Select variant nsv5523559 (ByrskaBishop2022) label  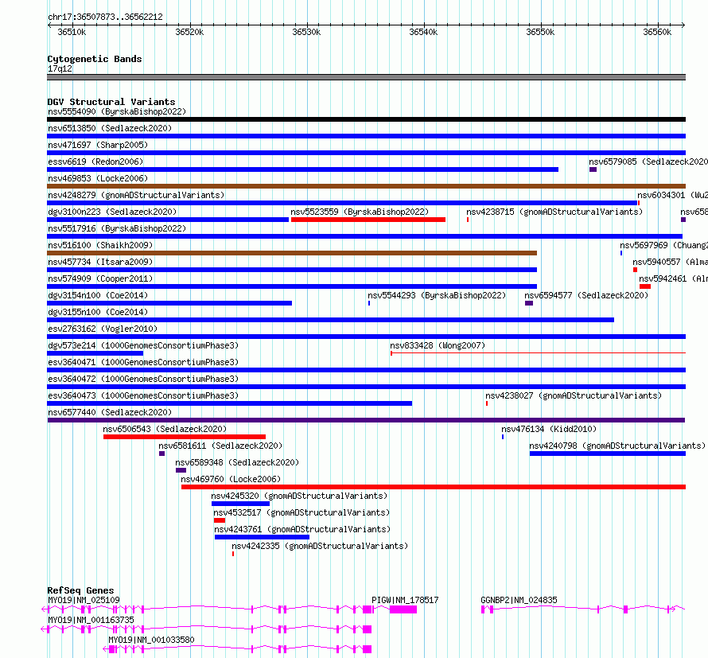360,212
